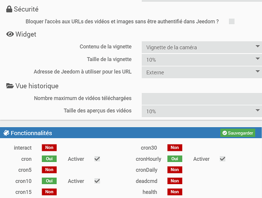Tick the block unauthenticated URL access checkbox

point(231,21)
